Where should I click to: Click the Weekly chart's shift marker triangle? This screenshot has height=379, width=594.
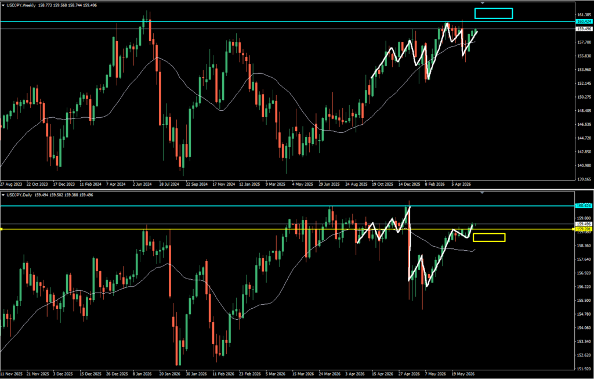click(482, 3)
